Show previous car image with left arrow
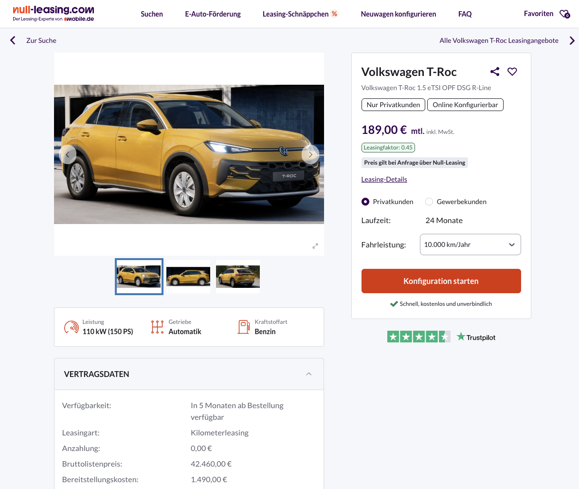Screen dimensions: 579x489 [x=68, y=154]
